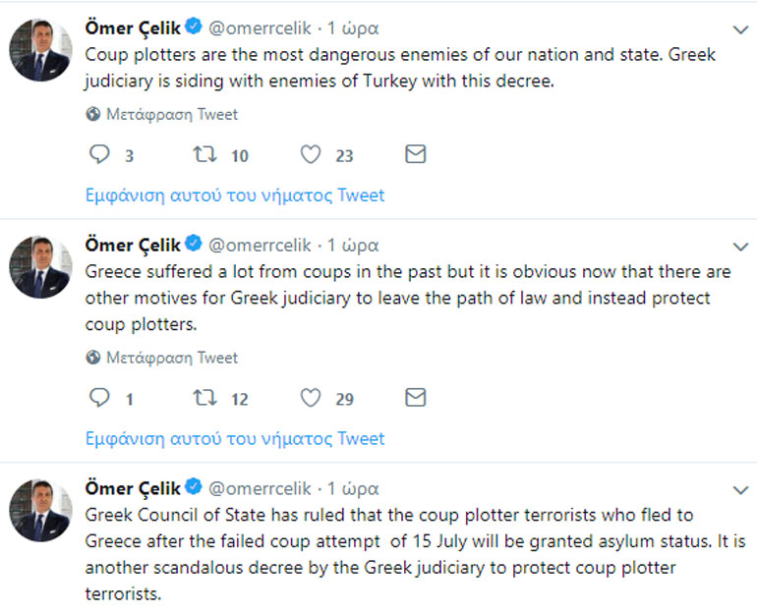The image size is (757, 613).
Task: Open the third tweet's chevron options menu
Action: (x=740, y=488)
